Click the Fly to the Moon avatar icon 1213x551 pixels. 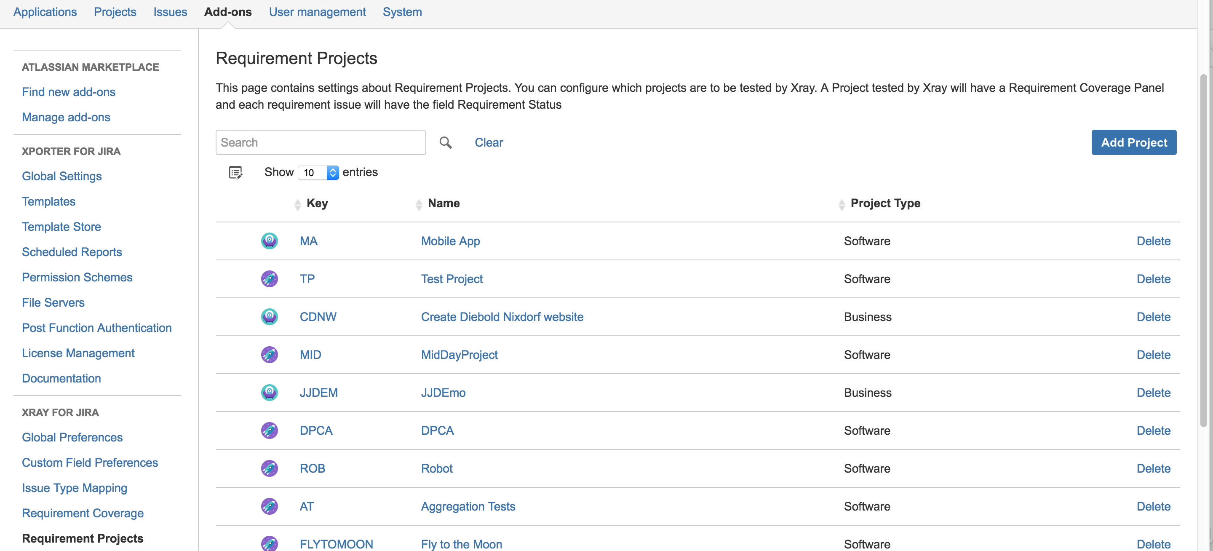270,543
